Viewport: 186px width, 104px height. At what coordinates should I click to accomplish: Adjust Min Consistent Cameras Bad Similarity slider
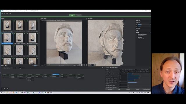[x=139, y=83]
